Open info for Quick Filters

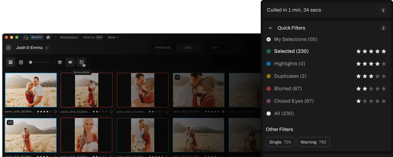pos(383,28)
